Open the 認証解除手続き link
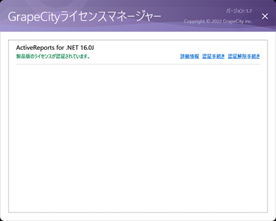This screenshot has width=276, height=221. [x=244, y=56]
